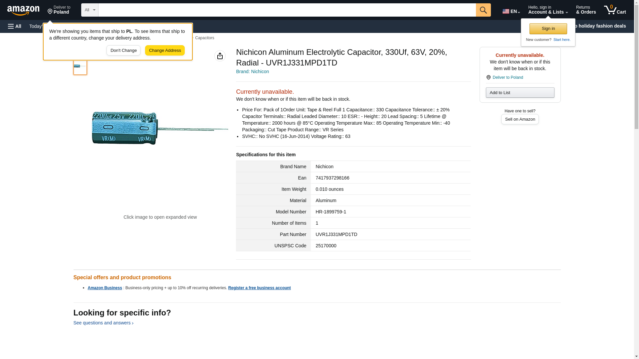Screen dimensions: 639x359
Task: Click the share icon on product image
Action: (x=220, y=56)
